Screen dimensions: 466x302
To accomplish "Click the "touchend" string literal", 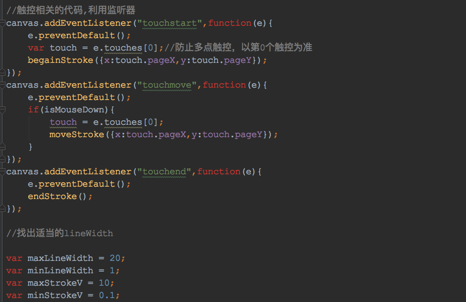I will tap(164, 172).
